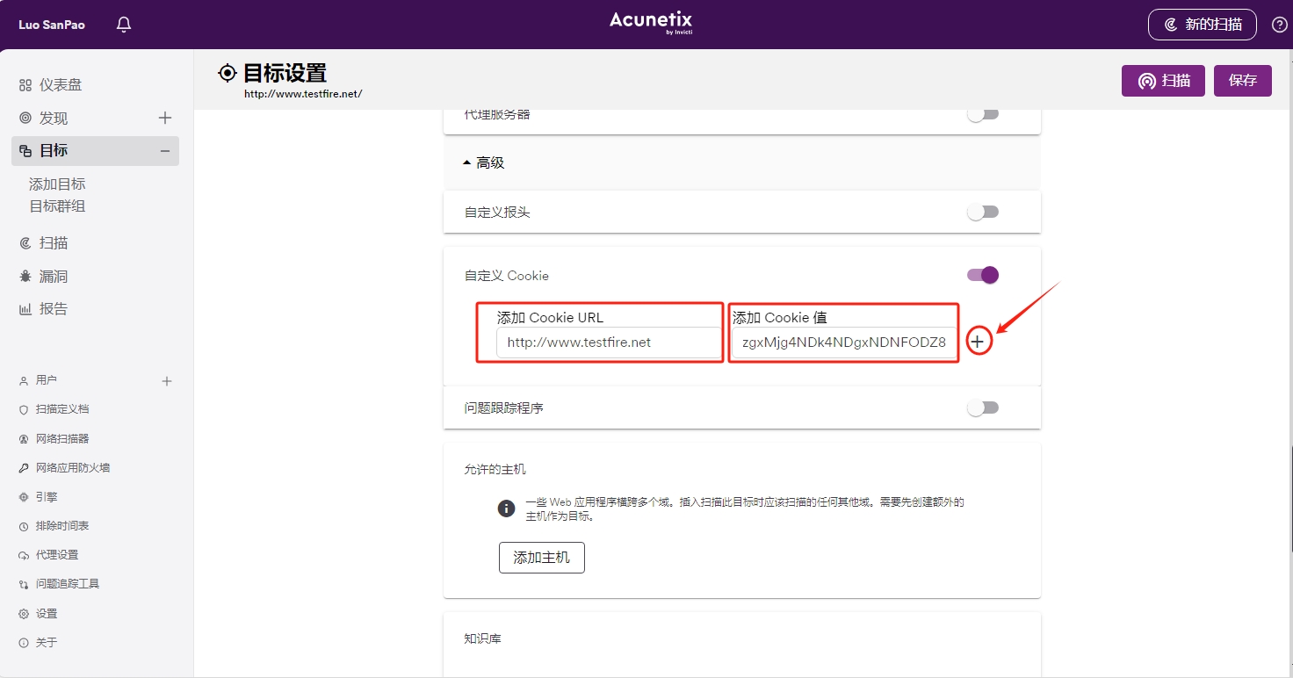1293x678 pixels.
Task: Enable the 自定义报头 switch
Action: [983, 212]
